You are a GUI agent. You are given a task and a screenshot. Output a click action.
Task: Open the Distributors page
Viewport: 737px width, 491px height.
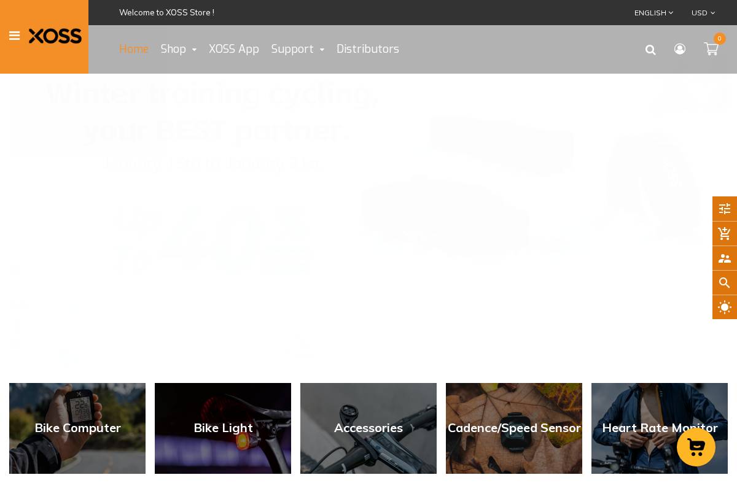368,49
